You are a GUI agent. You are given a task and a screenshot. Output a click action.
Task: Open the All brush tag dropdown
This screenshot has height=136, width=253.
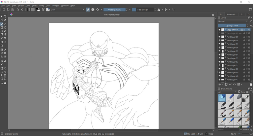(x=227, y=92)
